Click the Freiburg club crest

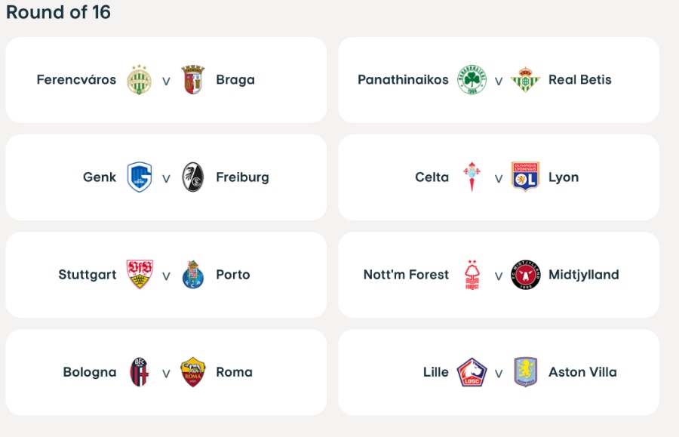coord(193,177)
